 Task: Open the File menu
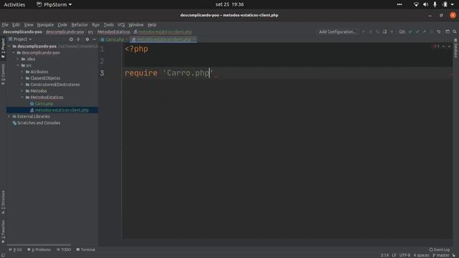tap(5, 25)
